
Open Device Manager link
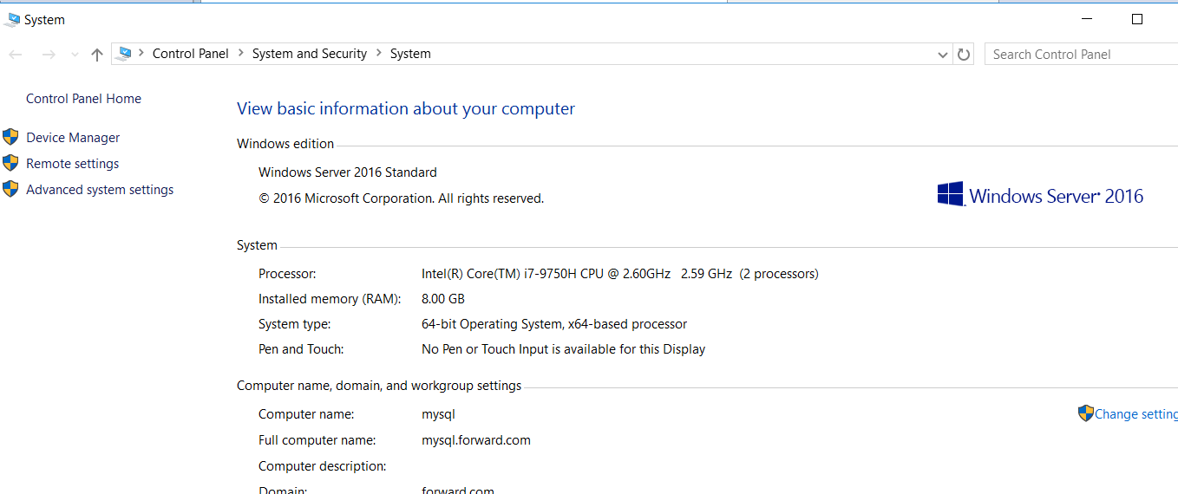coord(73,138)
